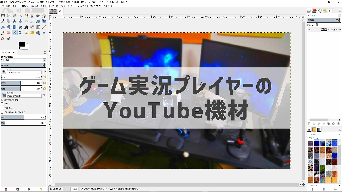Select the Ink tool
Screen dimensions: 342x192
(x=21, y=33)
